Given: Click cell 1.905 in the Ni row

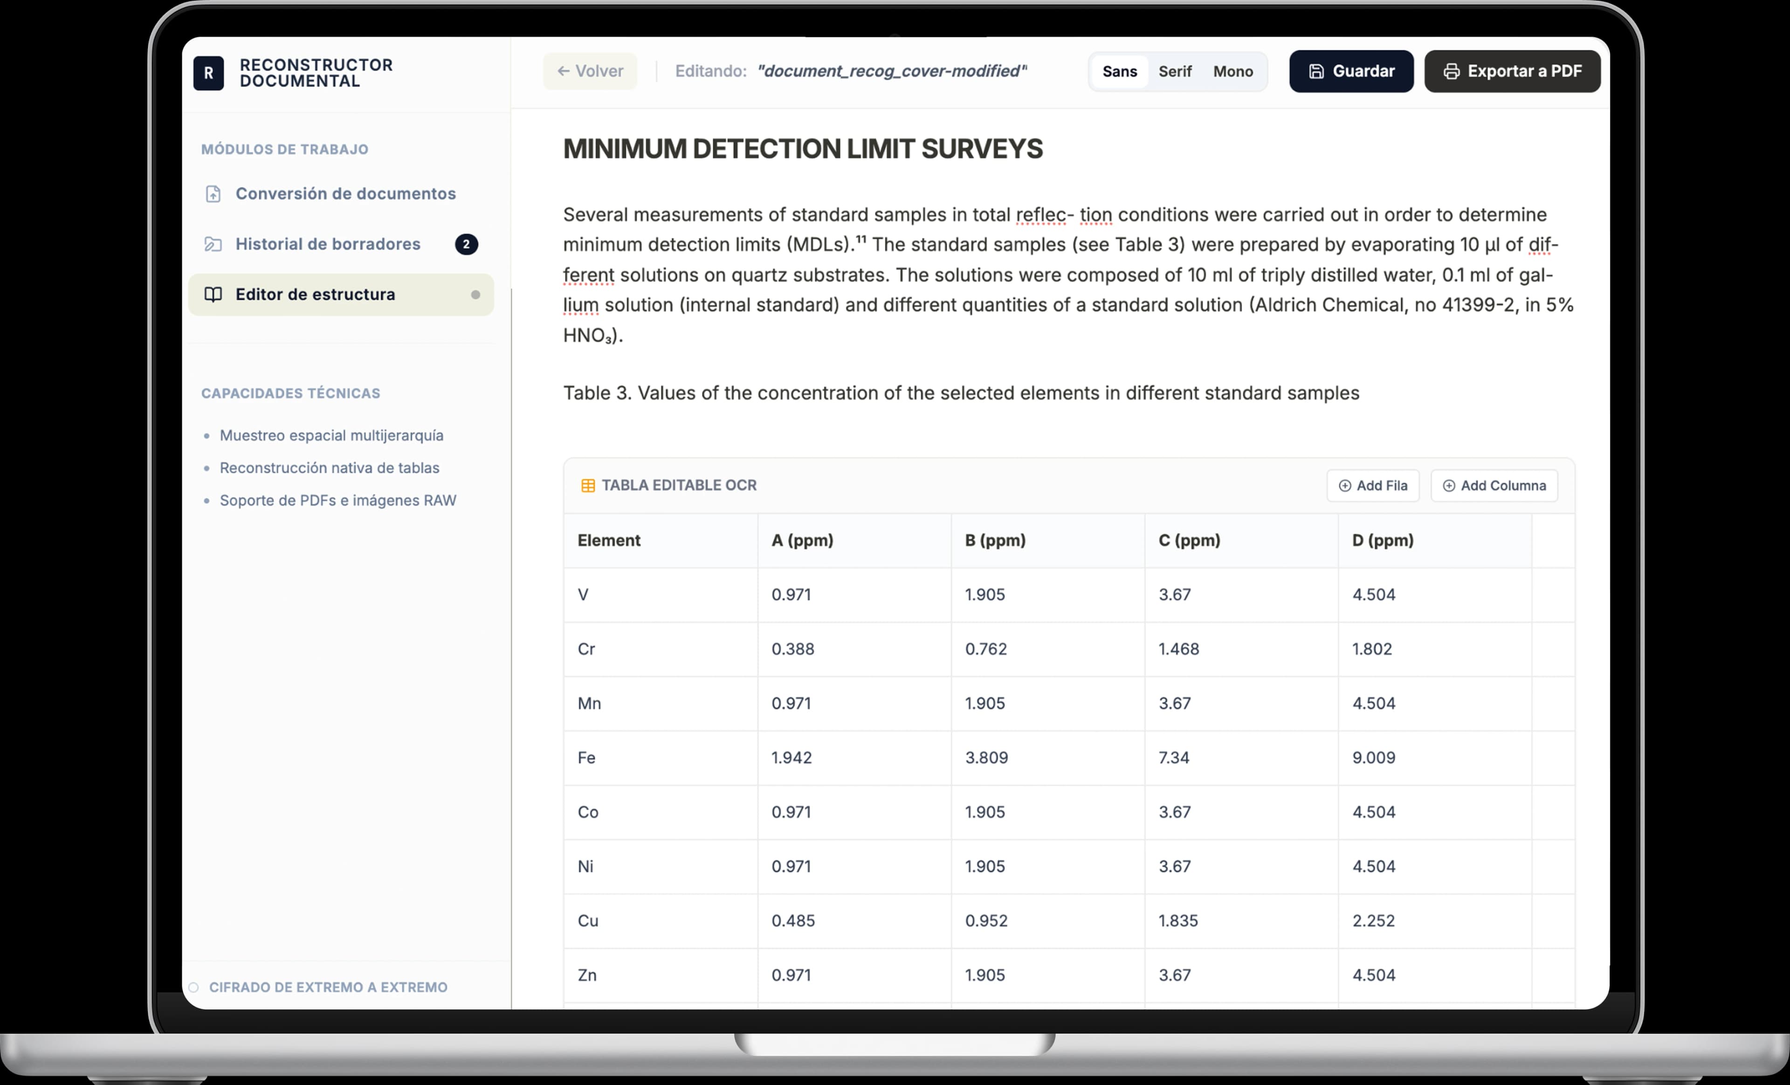Looking at the screenshot, I should (1047, 867).
